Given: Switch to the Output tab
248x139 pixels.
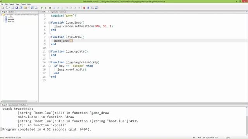Looking at the screenshot, I should (4, 105).
